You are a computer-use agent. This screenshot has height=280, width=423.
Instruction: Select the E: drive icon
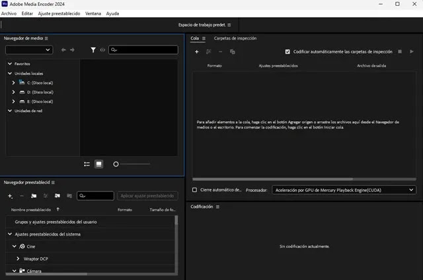22,101
